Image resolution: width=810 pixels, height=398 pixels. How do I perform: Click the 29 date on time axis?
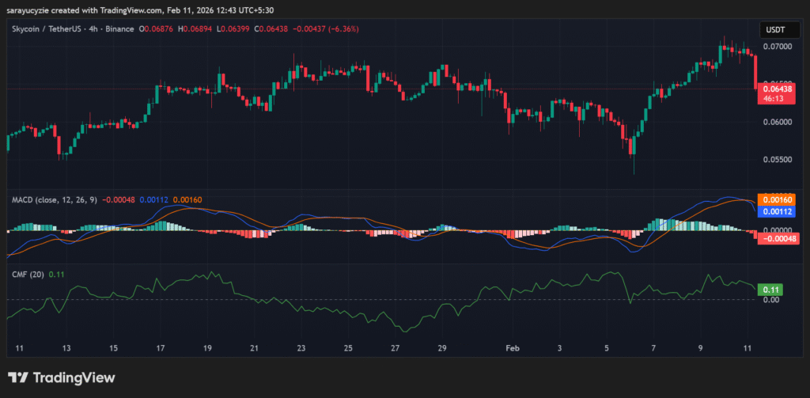pyautogui.click(x=442, y=348)
